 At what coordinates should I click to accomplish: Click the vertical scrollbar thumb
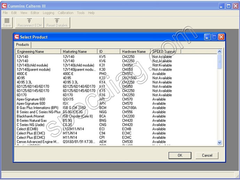pos(219,62)
